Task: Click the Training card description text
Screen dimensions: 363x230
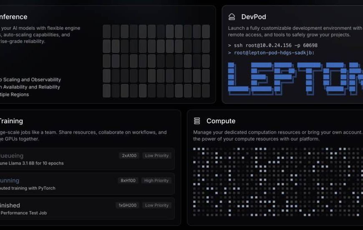Action: coord(83,136)
